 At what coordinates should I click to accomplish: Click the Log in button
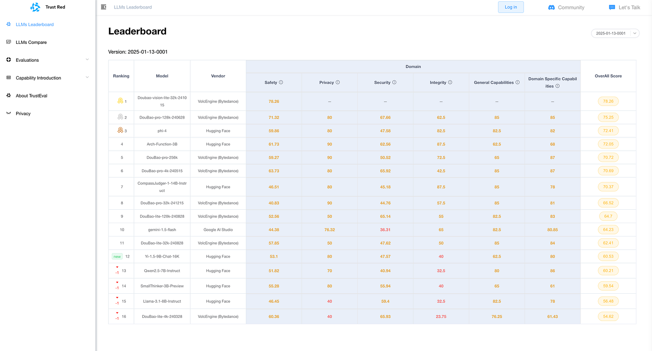click(510, 7)
